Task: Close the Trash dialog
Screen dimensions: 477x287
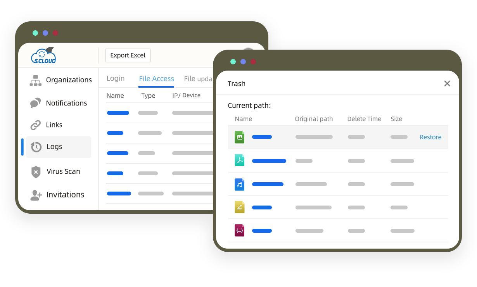Action: coord(447,84)
